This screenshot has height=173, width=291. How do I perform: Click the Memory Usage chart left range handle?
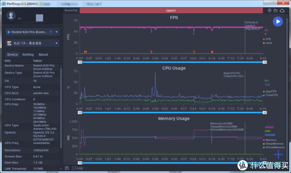coord(80,163)
